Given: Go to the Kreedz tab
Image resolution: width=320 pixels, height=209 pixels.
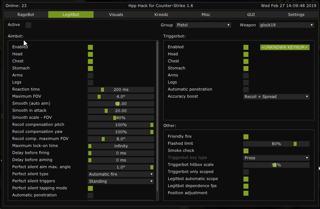Looking at the screenshot, I should [x=161, y=14].
